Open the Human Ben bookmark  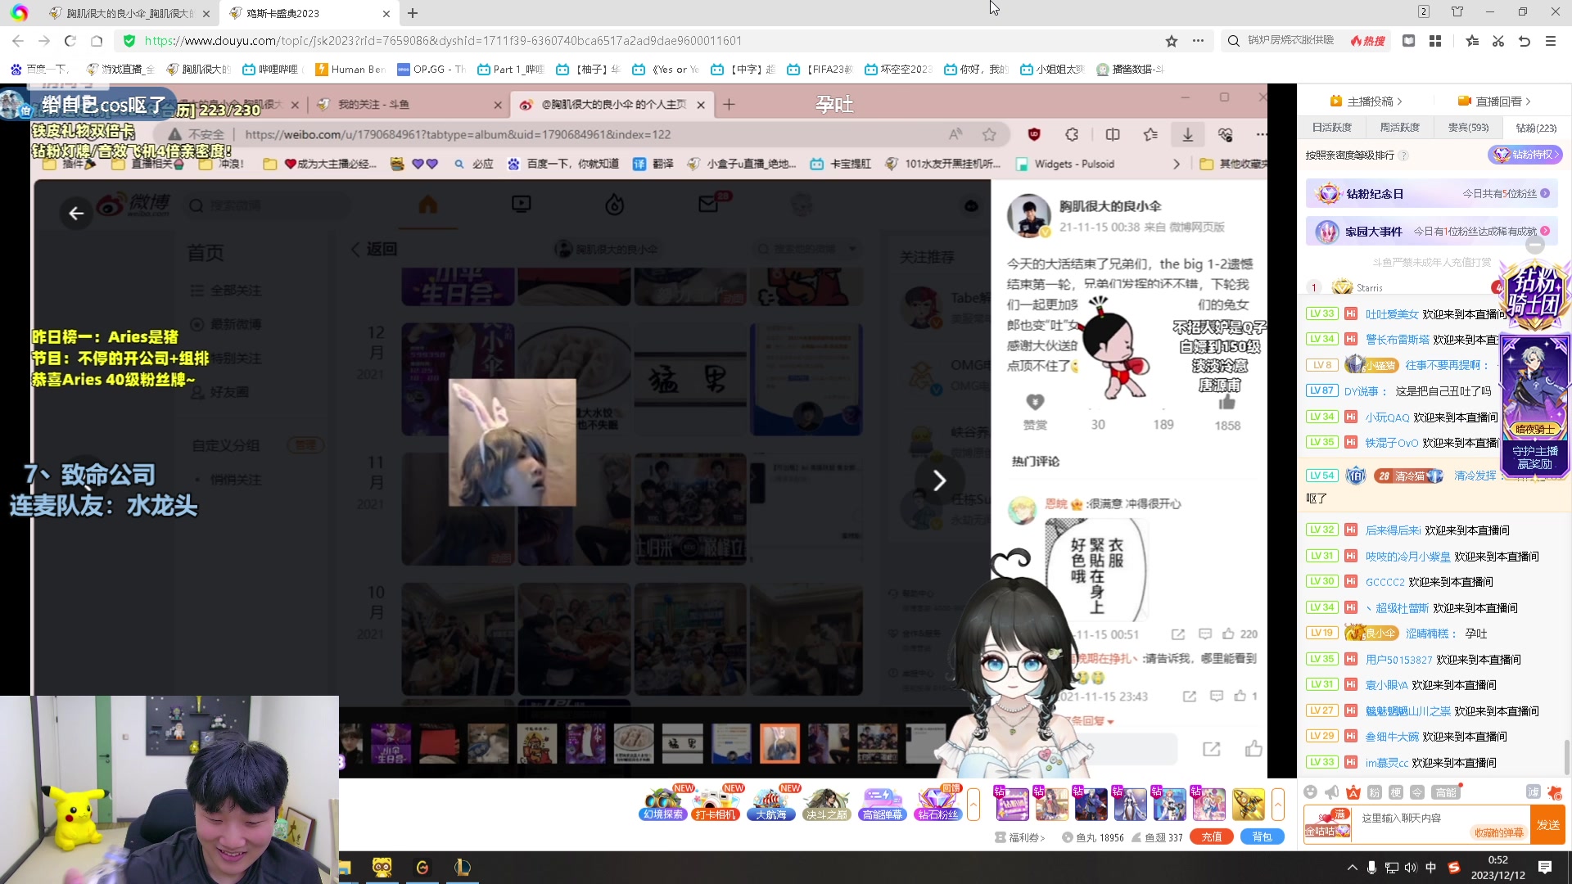(350, 70)
